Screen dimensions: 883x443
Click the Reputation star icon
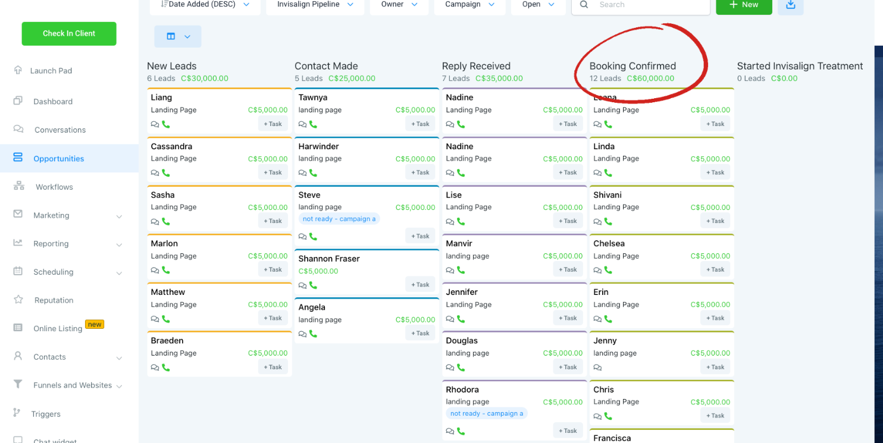[x=18, y=300]
